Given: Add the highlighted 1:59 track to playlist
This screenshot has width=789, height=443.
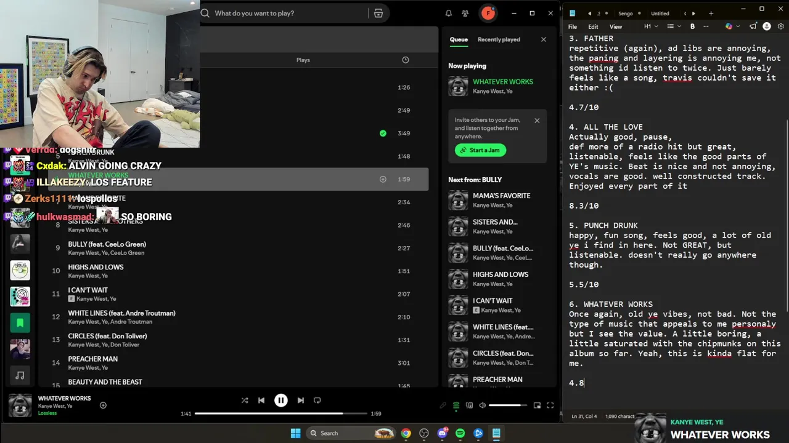Looking at the screenshot, I should (x=383, y=179).
